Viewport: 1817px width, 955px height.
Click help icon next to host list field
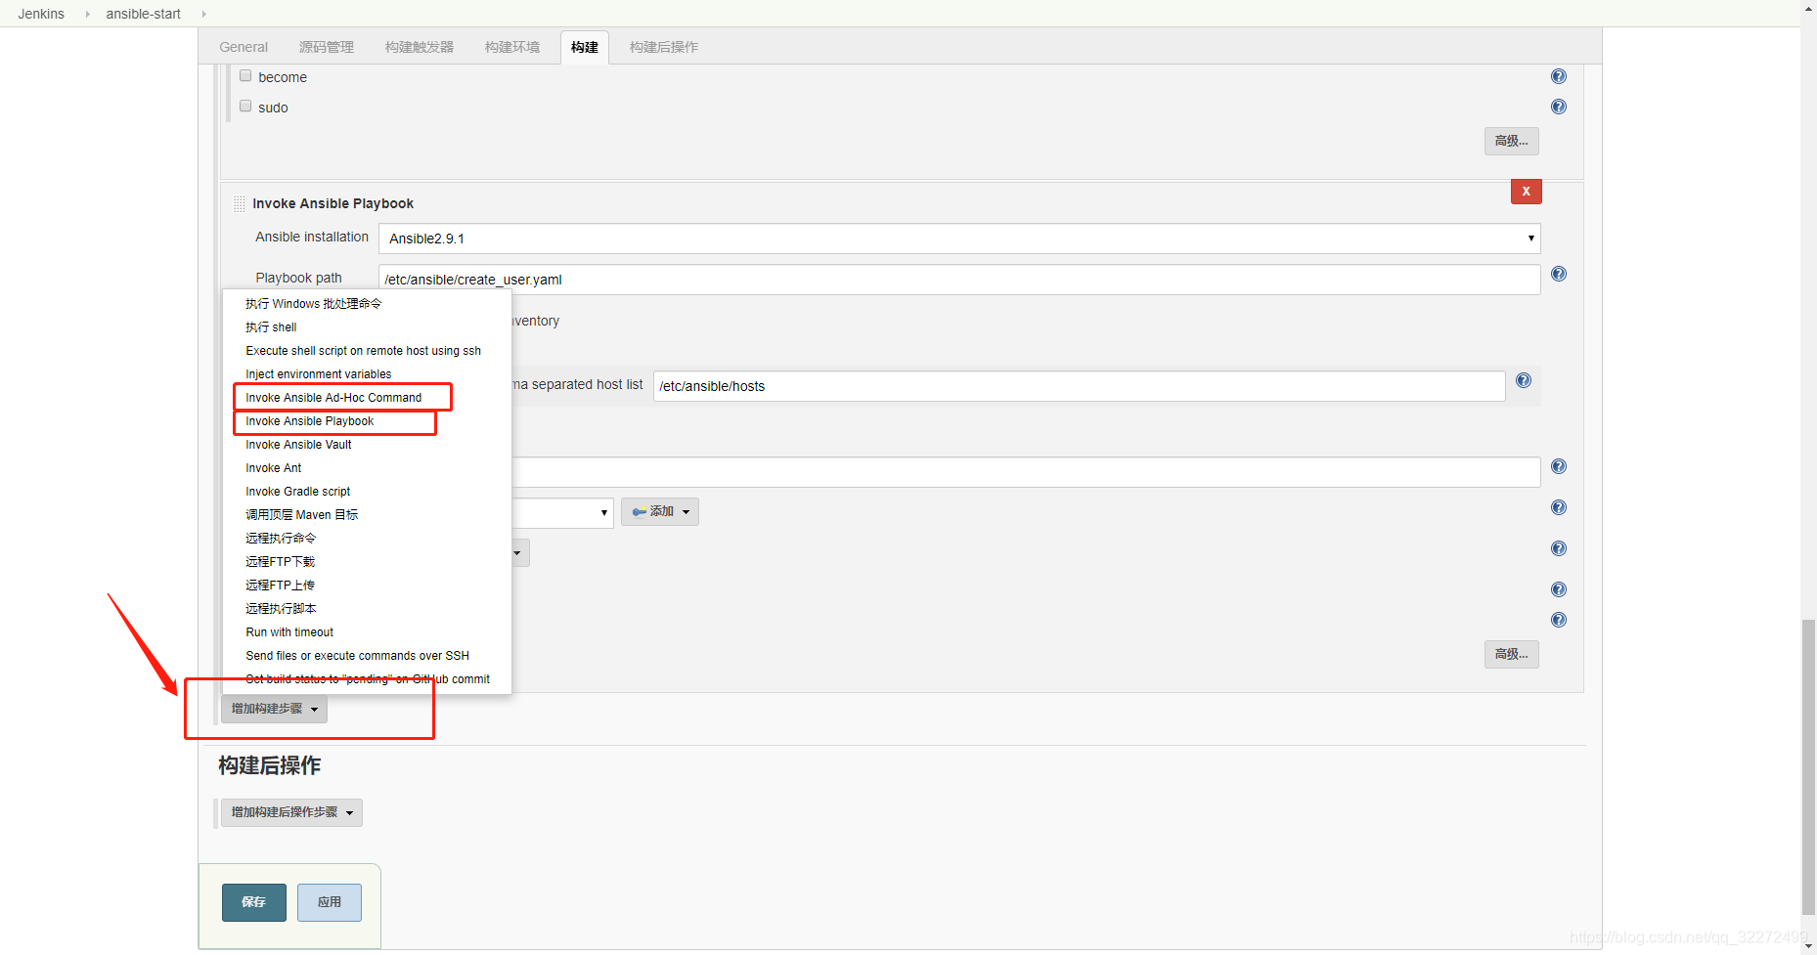tap(1523, 380)
